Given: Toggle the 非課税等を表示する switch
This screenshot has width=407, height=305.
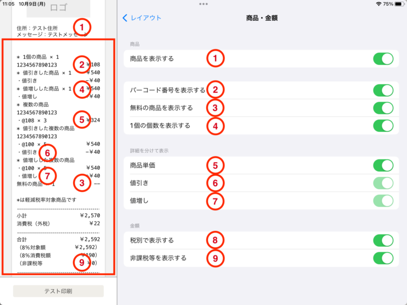Looking at the screenshot, I should click(383, 258).
